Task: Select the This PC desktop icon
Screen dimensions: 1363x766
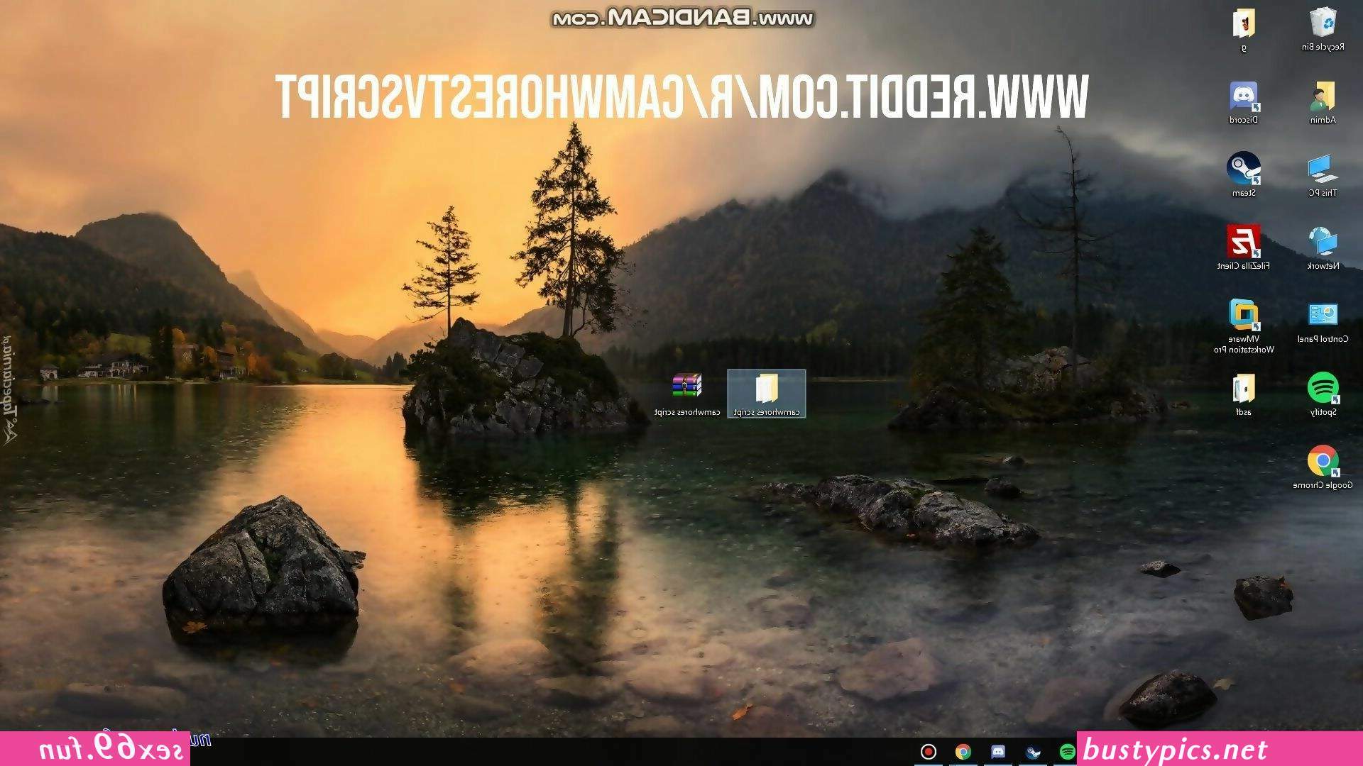Action: [x=1323, y=176]
